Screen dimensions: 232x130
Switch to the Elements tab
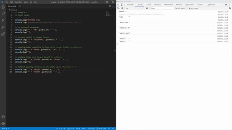130,5
